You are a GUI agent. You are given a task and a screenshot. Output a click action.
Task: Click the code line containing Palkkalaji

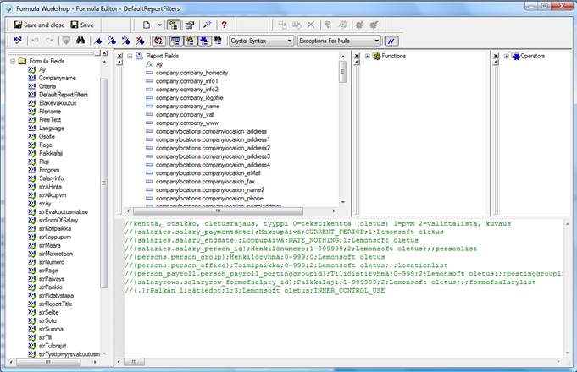coord(330,282)
